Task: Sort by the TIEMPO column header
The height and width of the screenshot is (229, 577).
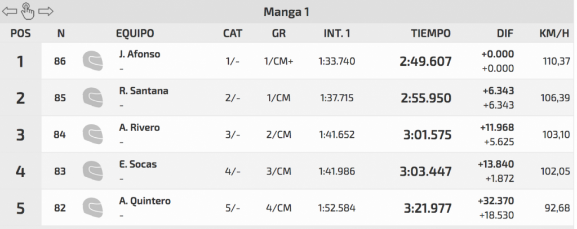Action: click(x=430, y=33)
